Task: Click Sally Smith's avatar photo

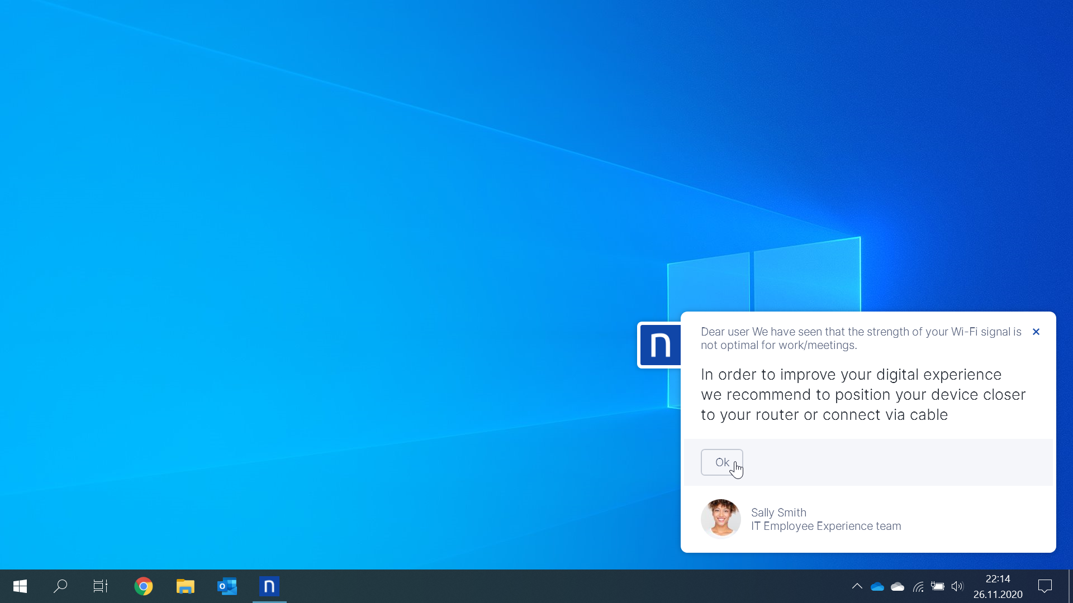Action: (721, 519)
